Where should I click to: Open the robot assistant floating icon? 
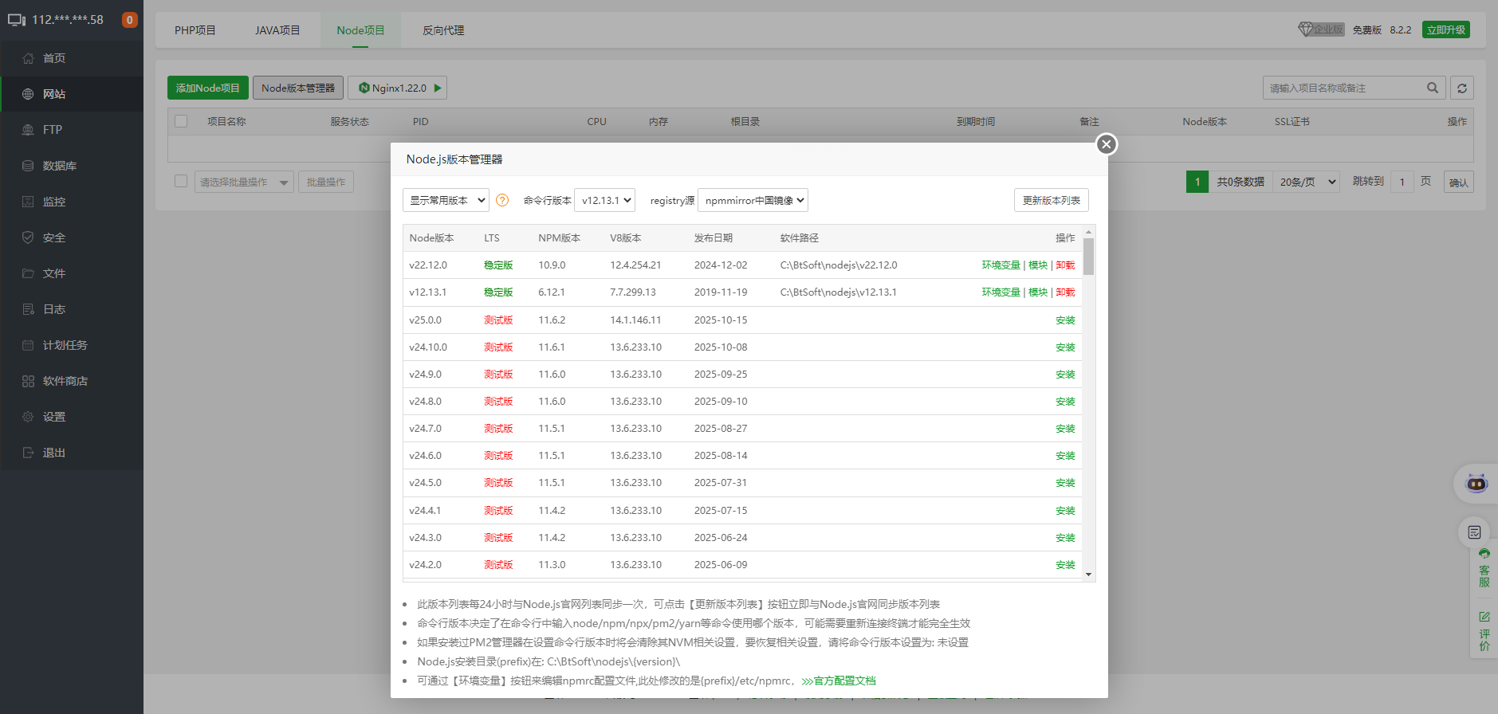pos(1476,484)
